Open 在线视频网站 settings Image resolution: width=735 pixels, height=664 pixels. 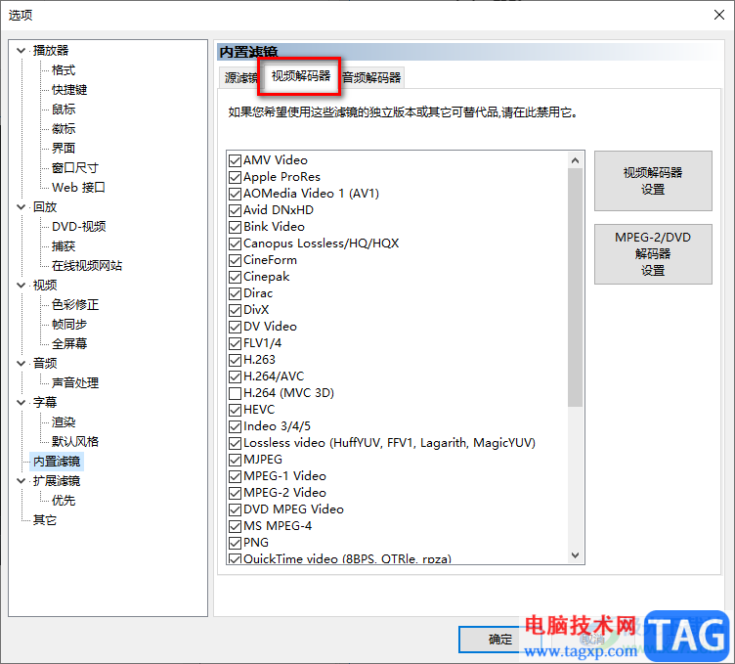click(87, 265)
